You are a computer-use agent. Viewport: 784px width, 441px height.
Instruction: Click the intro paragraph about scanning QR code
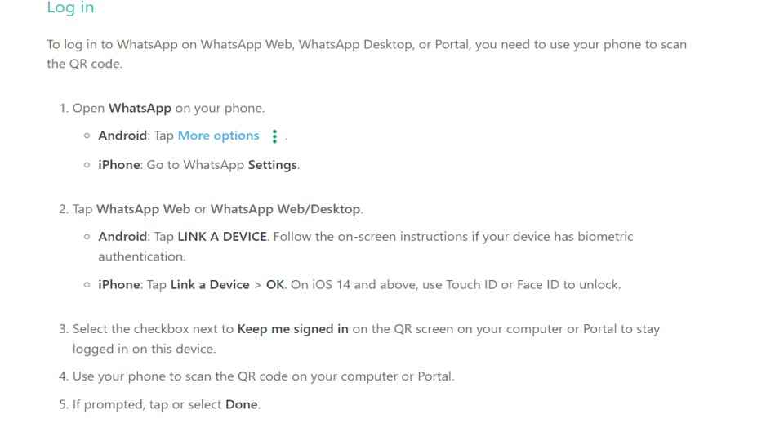click(367, 54)
